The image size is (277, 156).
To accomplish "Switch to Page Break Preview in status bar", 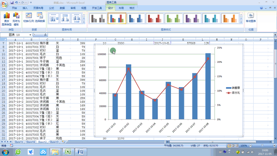I will pyautogui.click(x=237, y=146).
